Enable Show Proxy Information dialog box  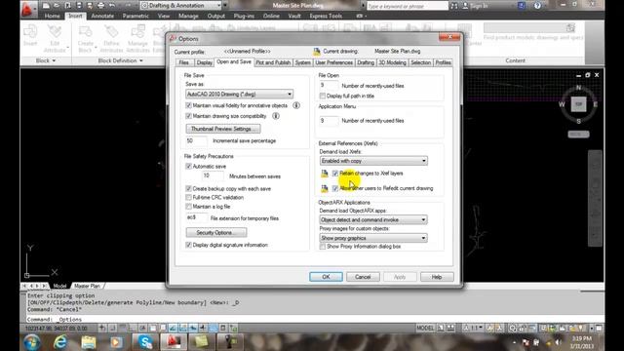[x=323, y=247]
